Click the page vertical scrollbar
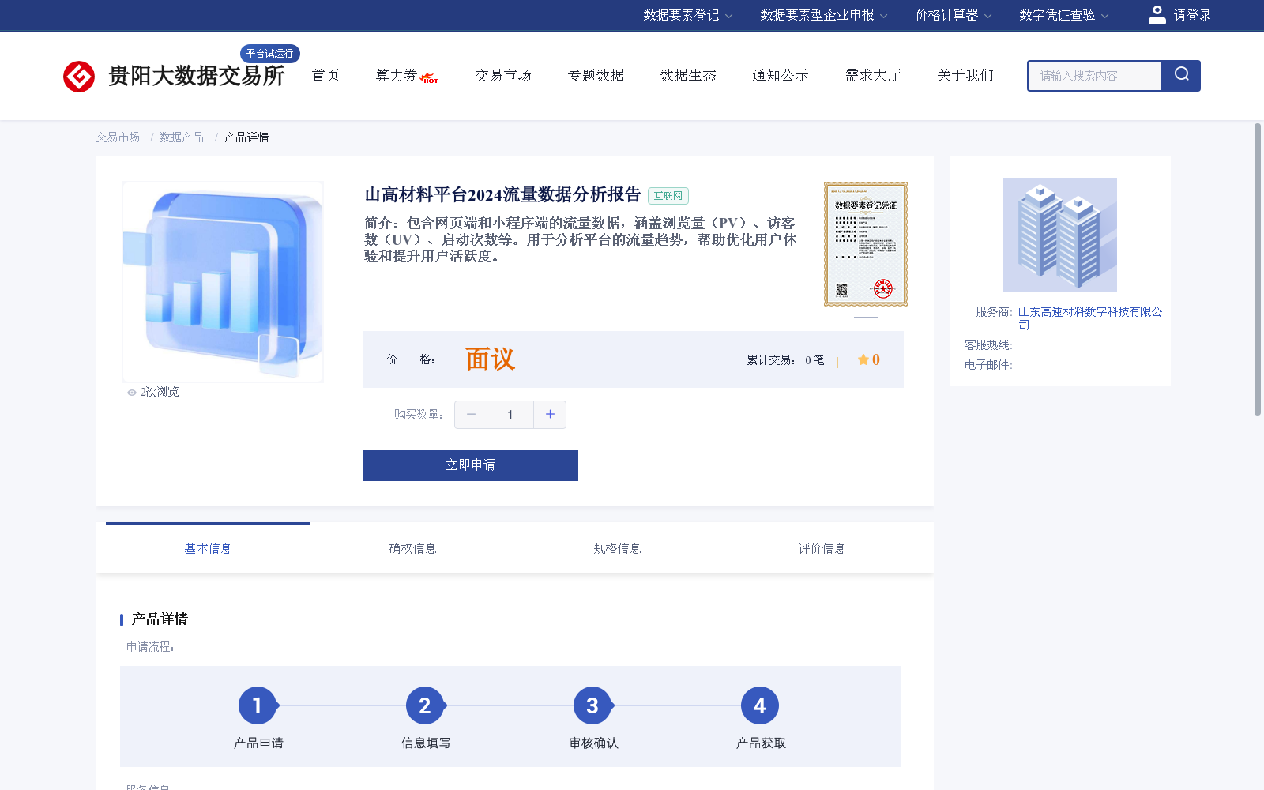The width and height of the screenshot is (1264, 790). (x=1258, y=269)
